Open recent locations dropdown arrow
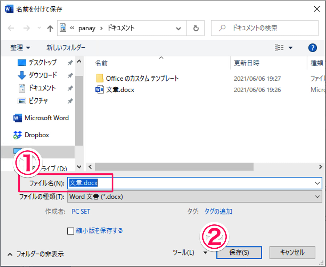326x267 pixels. (39, 28)
